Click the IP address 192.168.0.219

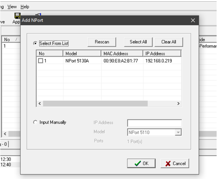coord(159,61)
